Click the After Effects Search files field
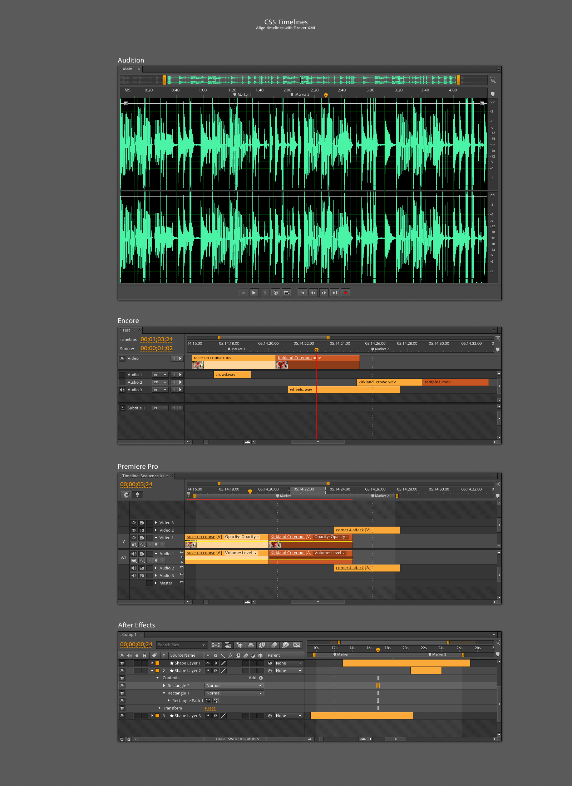This screenshot has width=572, height=786. coord(182,645)
